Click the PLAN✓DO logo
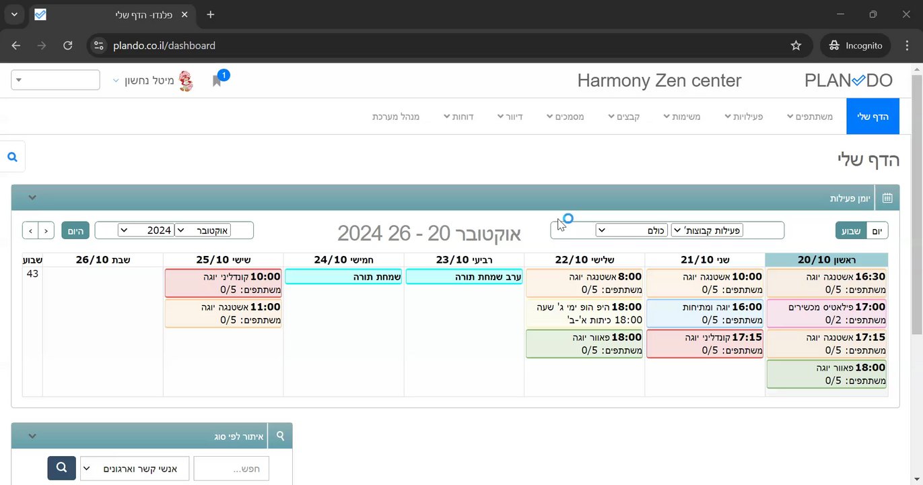Image resolution: width=923 pixels, height=485 pixels. point(848,81)
